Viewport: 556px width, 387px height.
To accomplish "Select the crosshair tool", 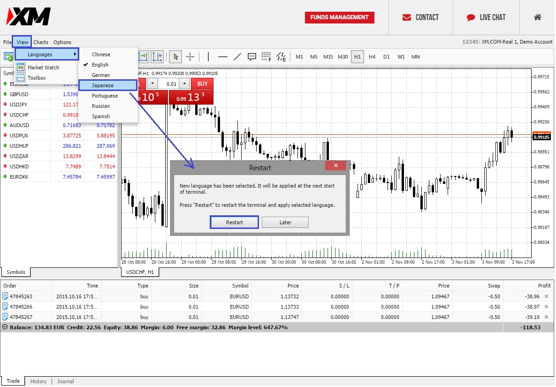I will click(190, 57).
